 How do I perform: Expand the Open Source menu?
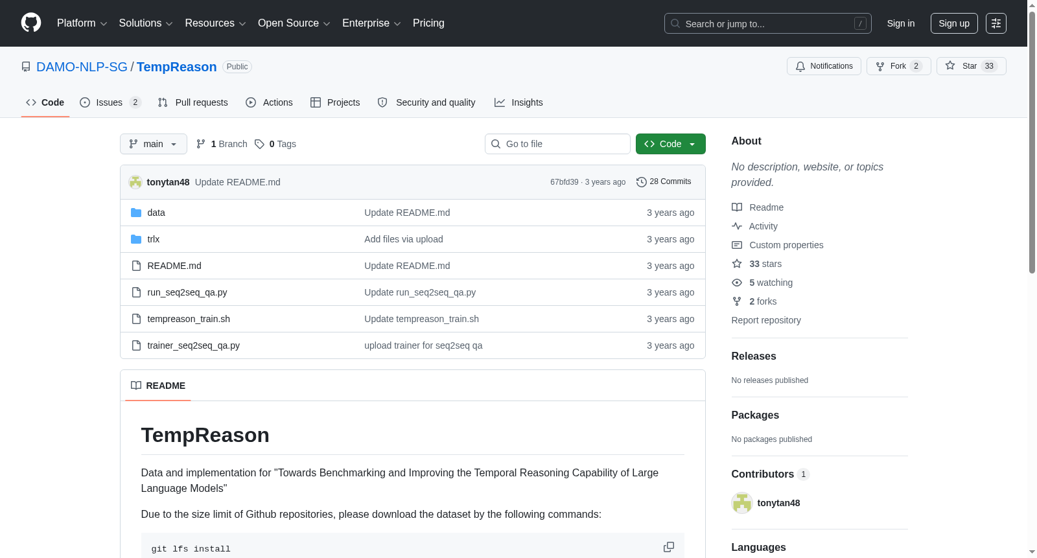[x=294, y=23]
